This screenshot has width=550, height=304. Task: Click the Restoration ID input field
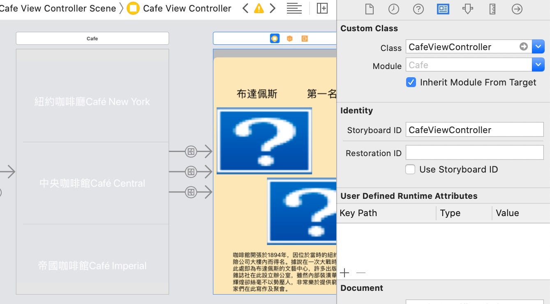(x=474, y=152)
